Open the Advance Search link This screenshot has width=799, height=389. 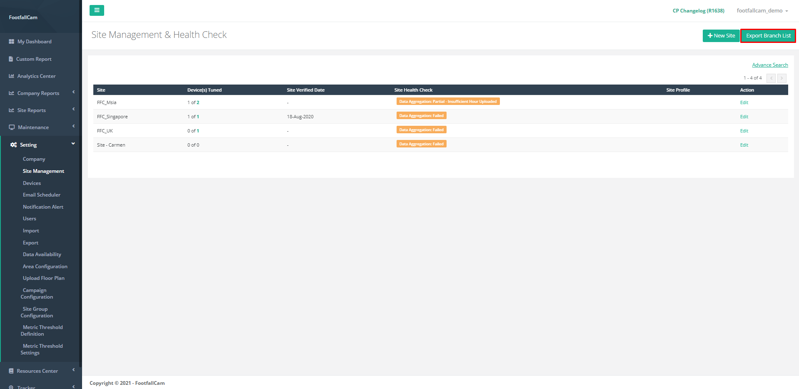(x=770, y=65)
